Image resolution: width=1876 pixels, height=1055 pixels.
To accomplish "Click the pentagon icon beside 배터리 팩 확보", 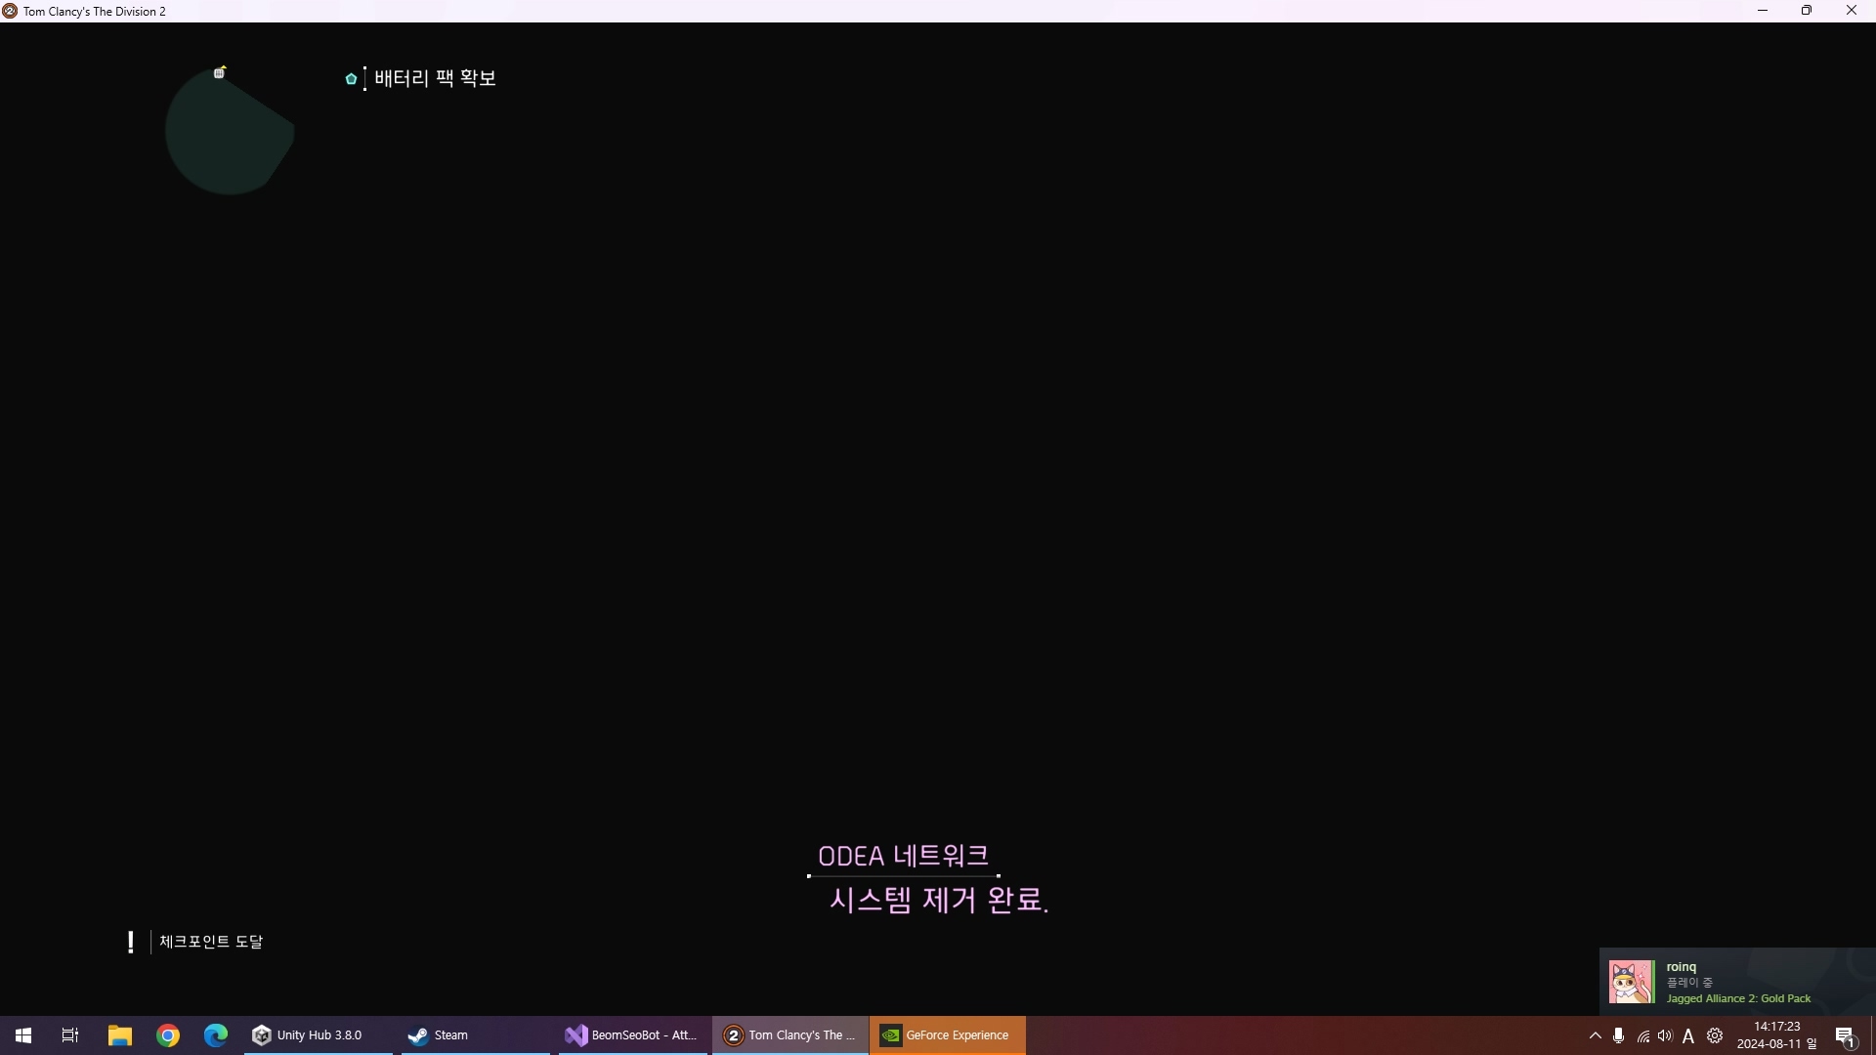I will click(351, 78).
